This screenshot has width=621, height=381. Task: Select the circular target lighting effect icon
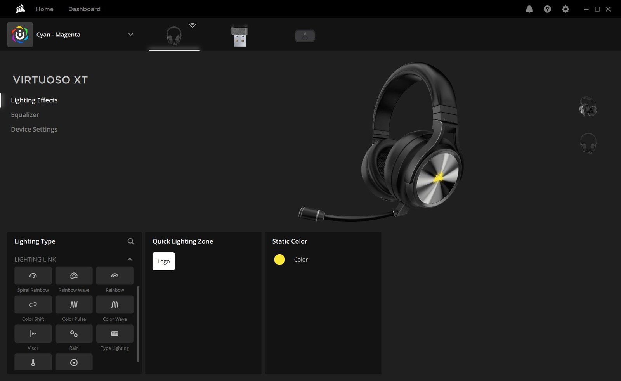pyautogui.click(x=74, y=362)
